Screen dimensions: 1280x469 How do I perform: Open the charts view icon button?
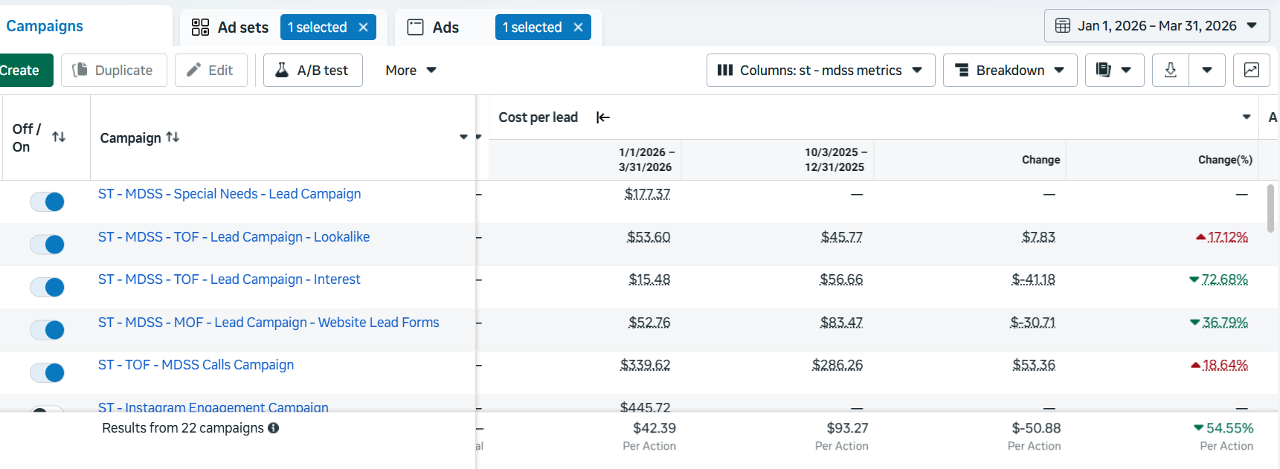pos(1252,70)
